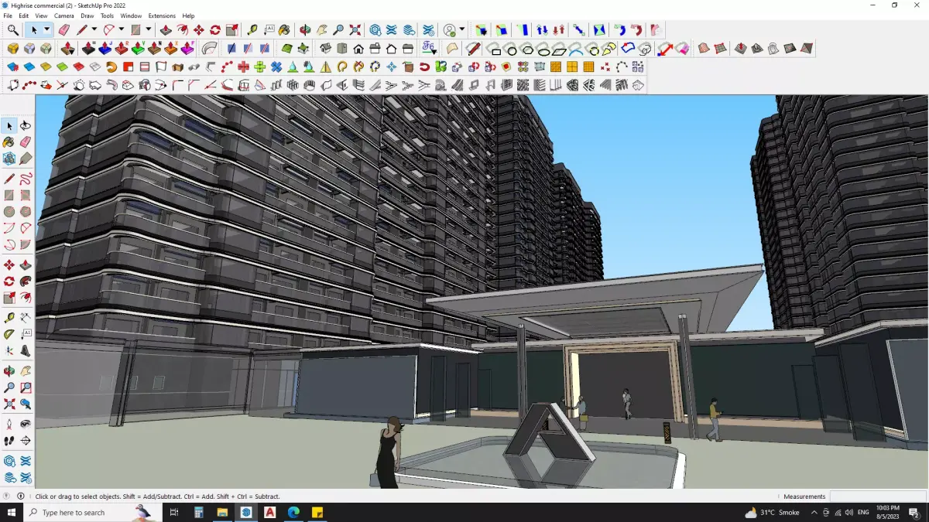
Task: Expand the Rectangle shapes dropdown arrow
Action: point(149,30)
